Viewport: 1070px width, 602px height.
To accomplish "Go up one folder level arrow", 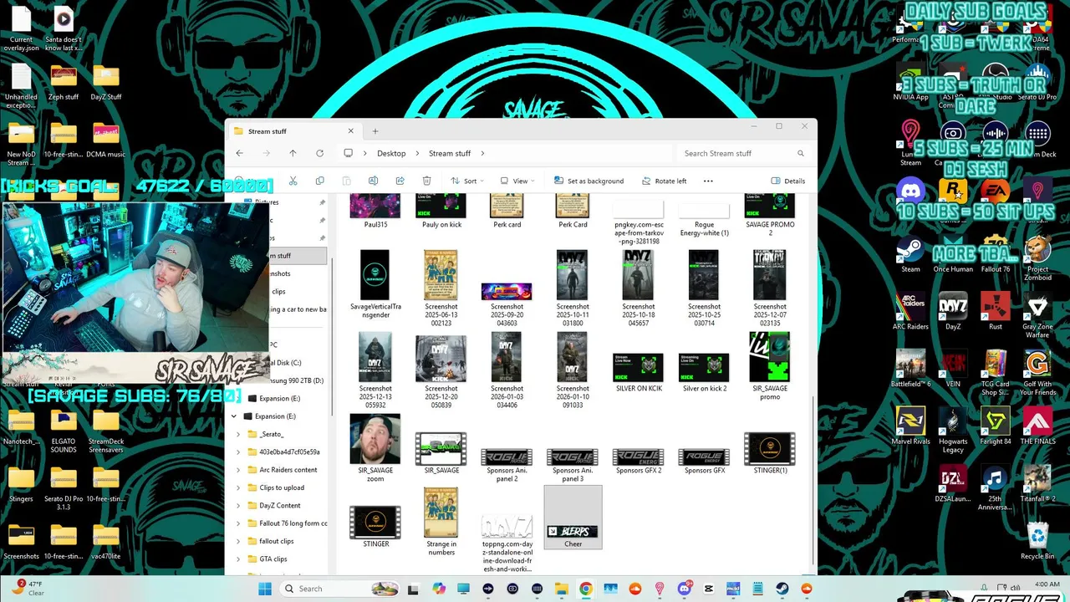I will click(x=293, y=153).
